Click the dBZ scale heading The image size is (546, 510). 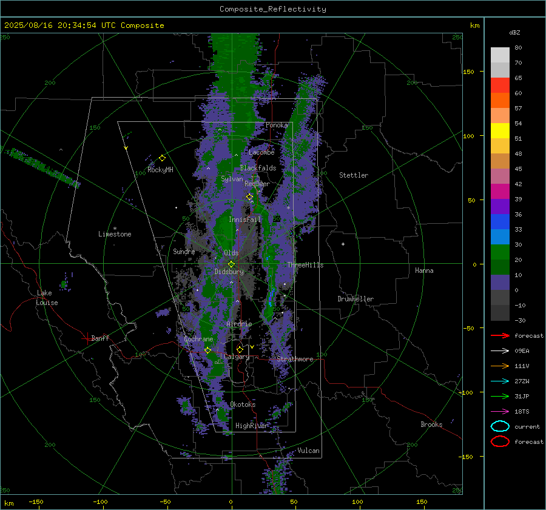coord(514,32)
